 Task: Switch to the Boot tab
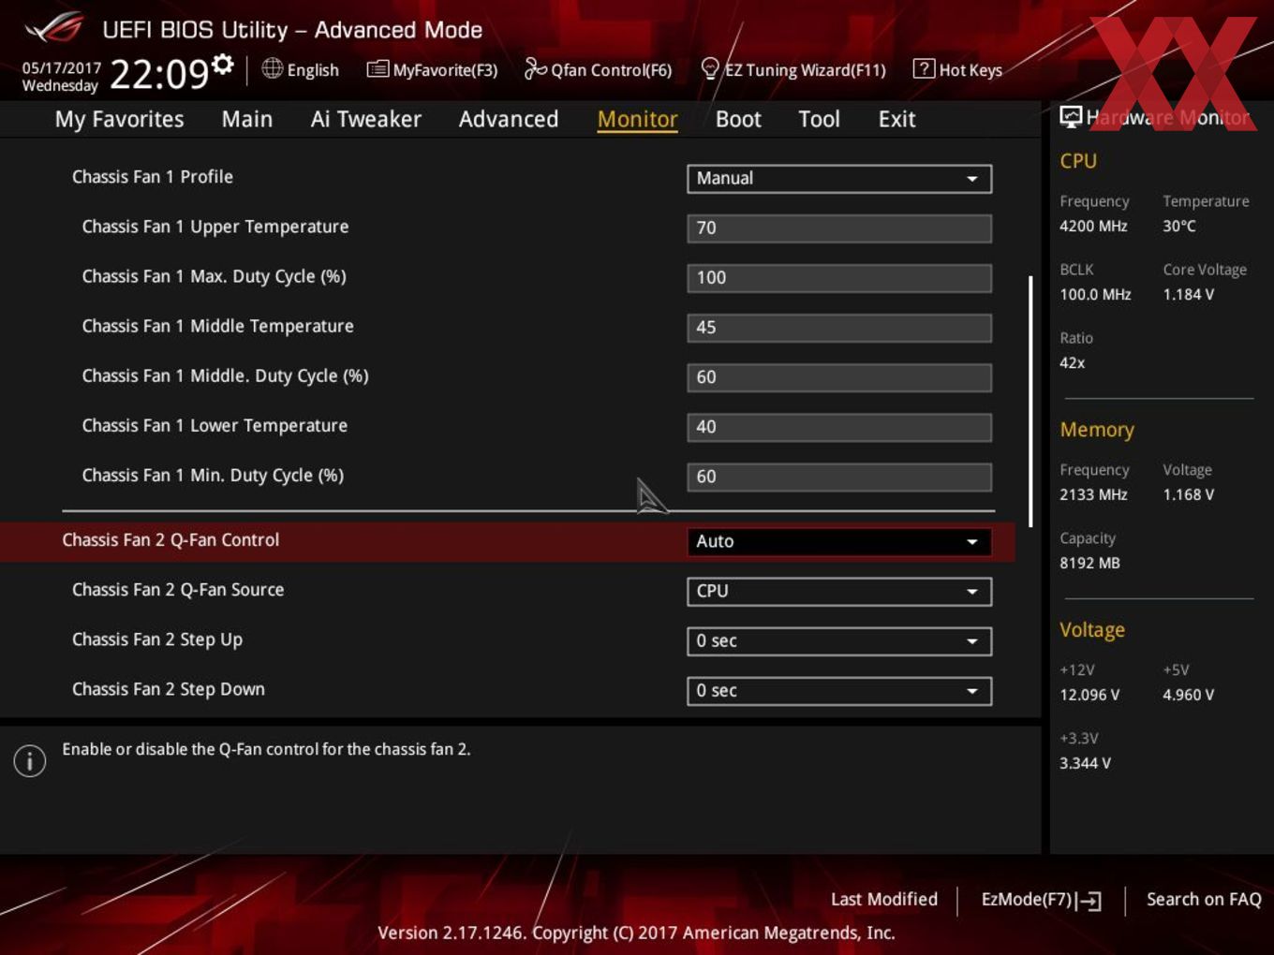click(x=738, y=119)
